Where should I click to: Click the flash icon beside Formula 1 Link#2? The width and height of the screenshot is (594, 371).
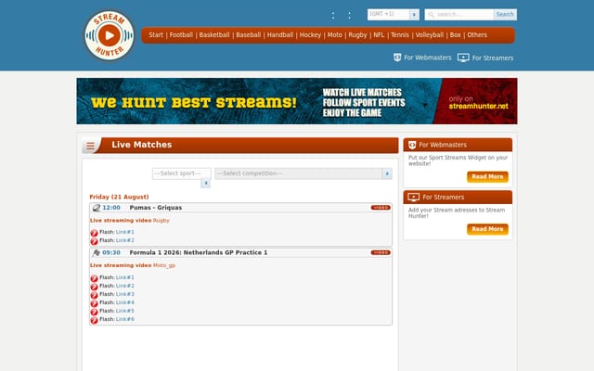coord(94,287)
